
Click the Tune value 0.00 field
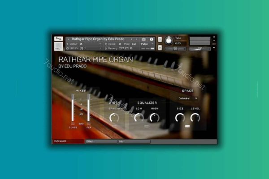tap(180, 43)
